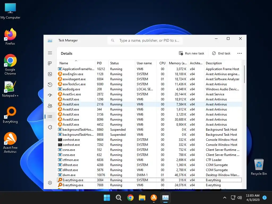This screenshot has height=204, width=272.
Task: Sort by the User name column header
Action: (x=146, y=63)
